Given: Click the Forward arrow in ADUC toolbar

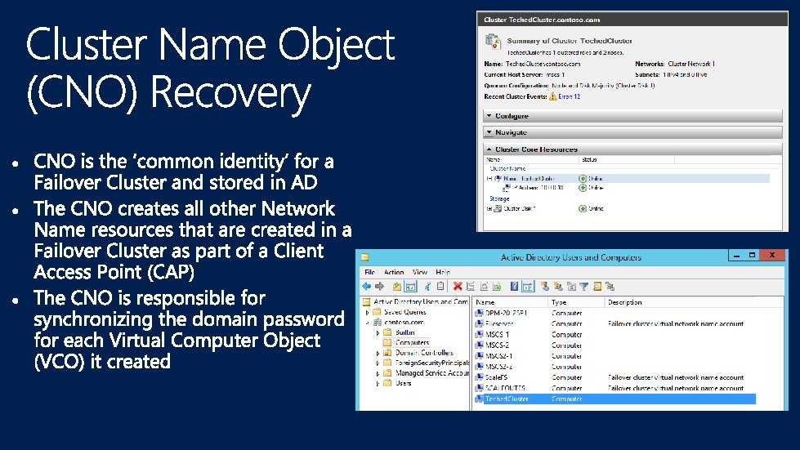Looking at the screenshot, I should (380, 287).
